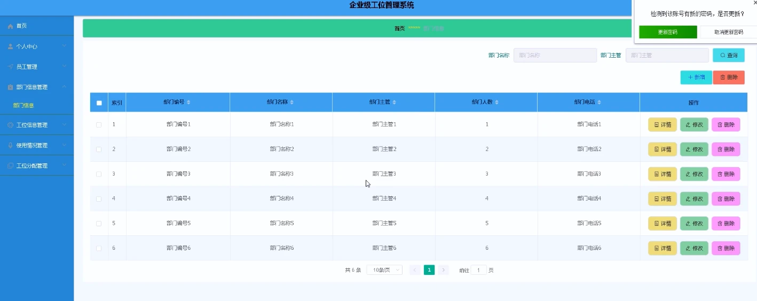Click 个人中心 label in sidebar
The height and width of the screenshot is (301, 757).
(27, 46)
